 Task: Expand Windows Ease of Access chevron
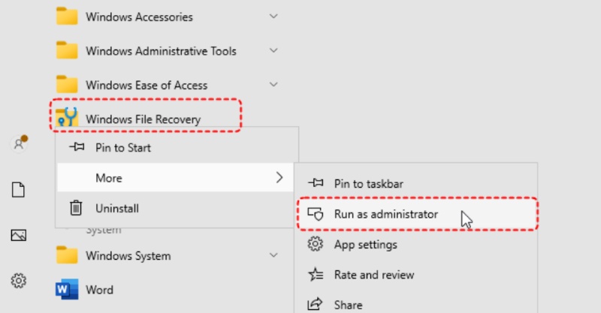click(x=273, y=85)
